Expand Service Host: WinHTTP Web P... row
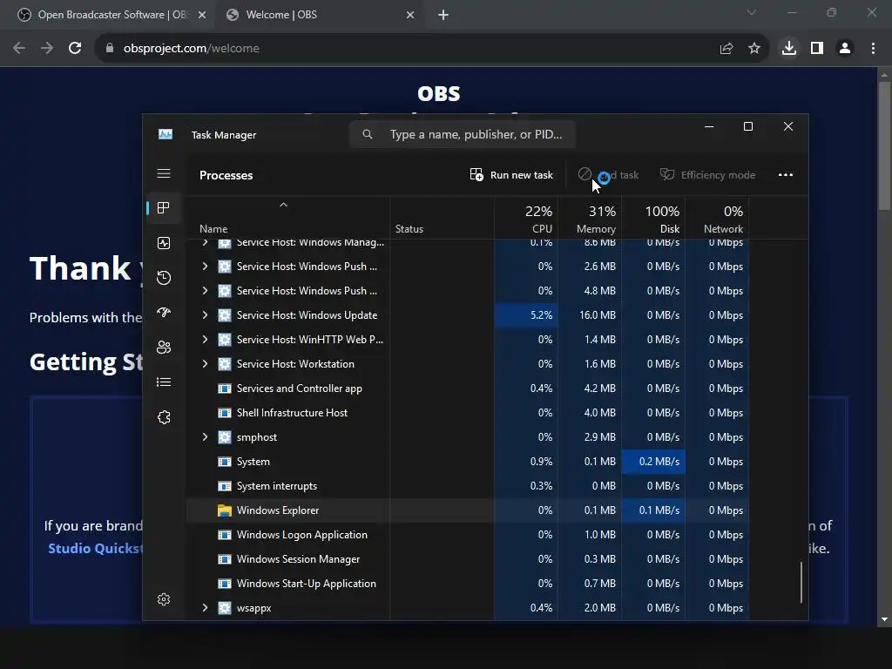Screen dimensions: 892x669 206,340
